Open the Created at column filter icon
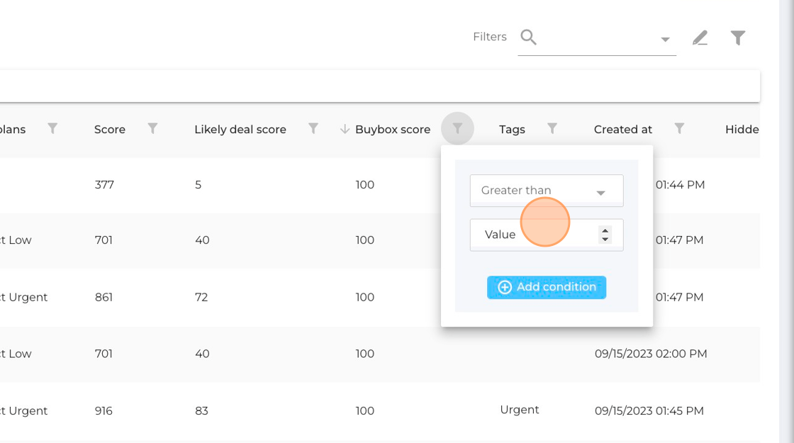The image size is (794, 443). coord(679,128)
